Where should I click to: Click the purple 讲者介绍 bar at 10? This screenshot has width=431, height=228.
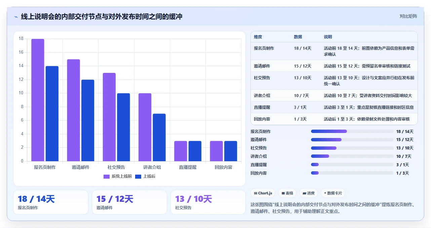[x=145, y=127]
